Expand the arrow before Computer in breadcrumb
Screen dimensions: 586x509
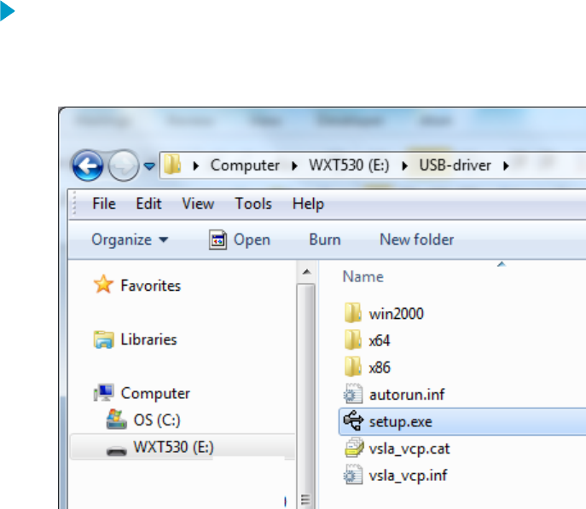(x=196, y=165)
